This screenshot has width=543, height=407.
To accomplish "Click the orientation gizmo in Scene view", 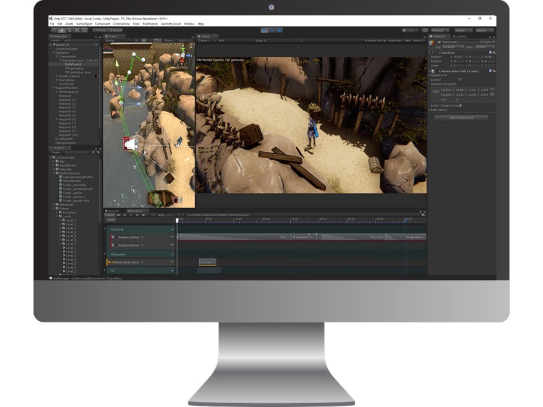I will (x=183, y=55).
